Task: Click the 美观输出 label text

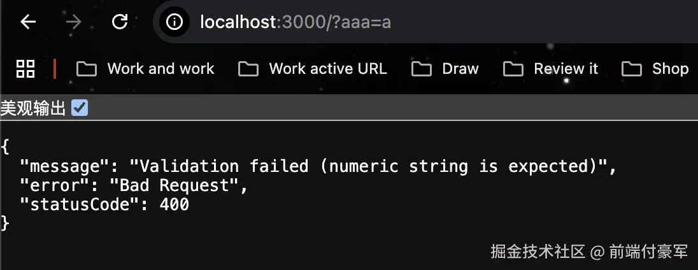Action: point(33,108)
